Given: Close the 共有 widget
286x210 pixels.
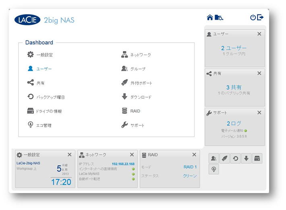Looking at the screenshot, I should click(x=259, y=73).
